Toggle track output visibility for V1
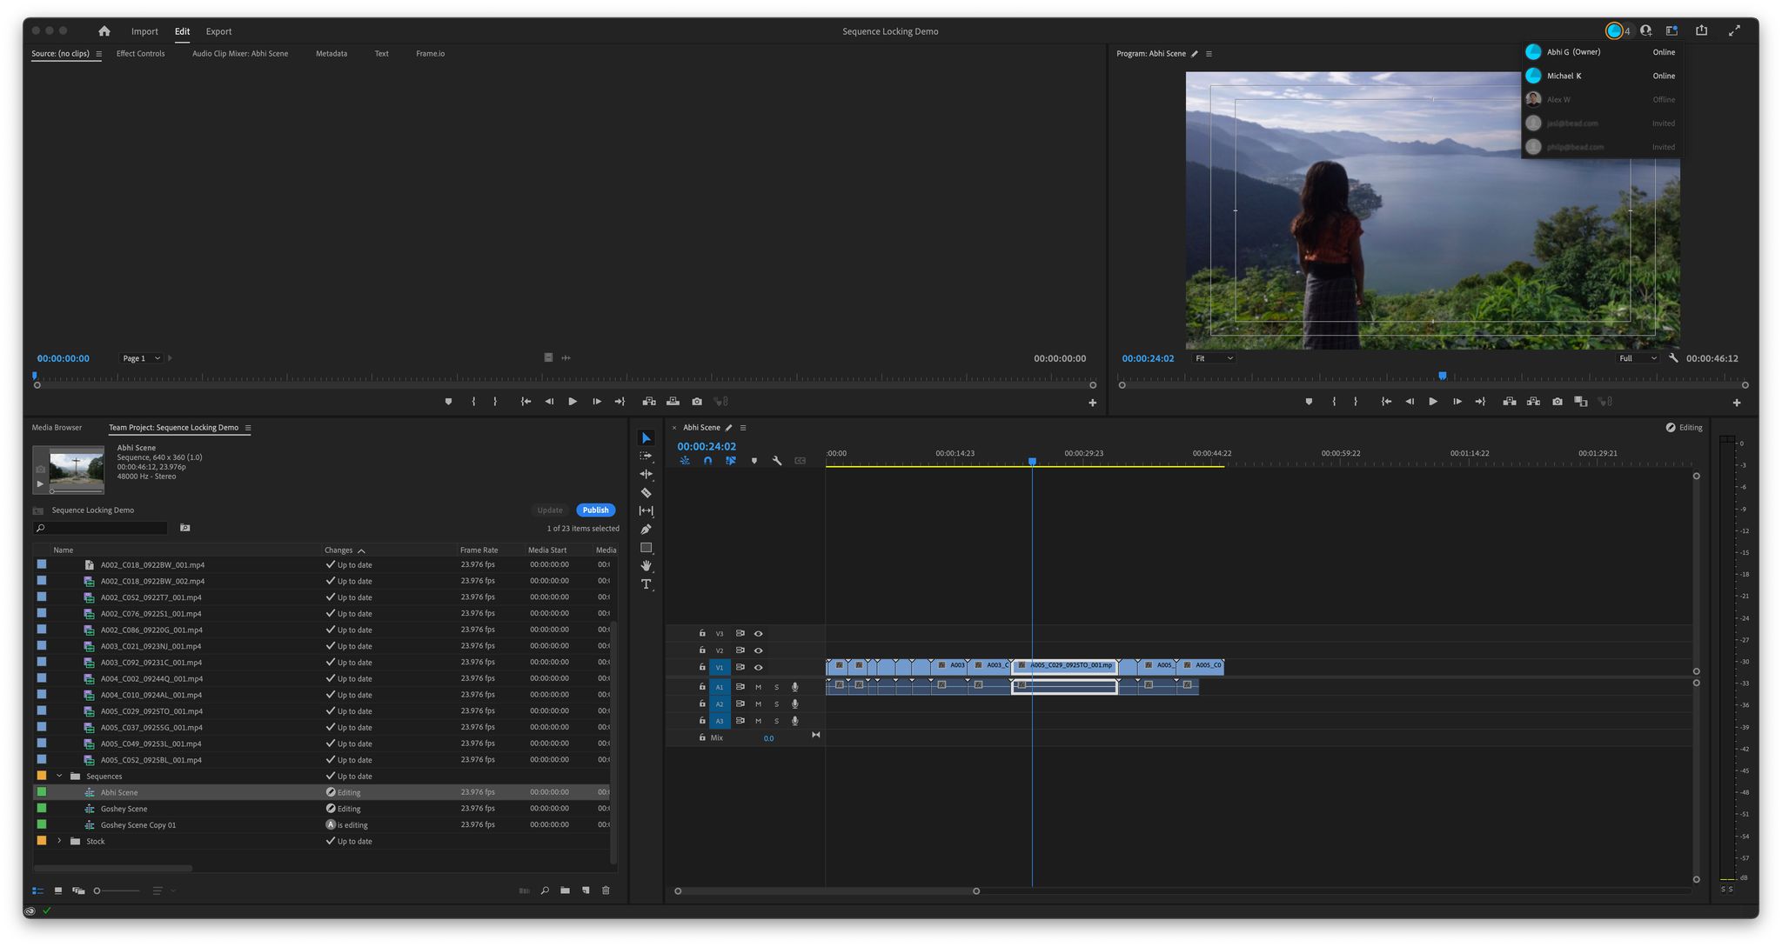Viewport: 1782px width, 947px height. pyautogui.click(x=758, y=667)
